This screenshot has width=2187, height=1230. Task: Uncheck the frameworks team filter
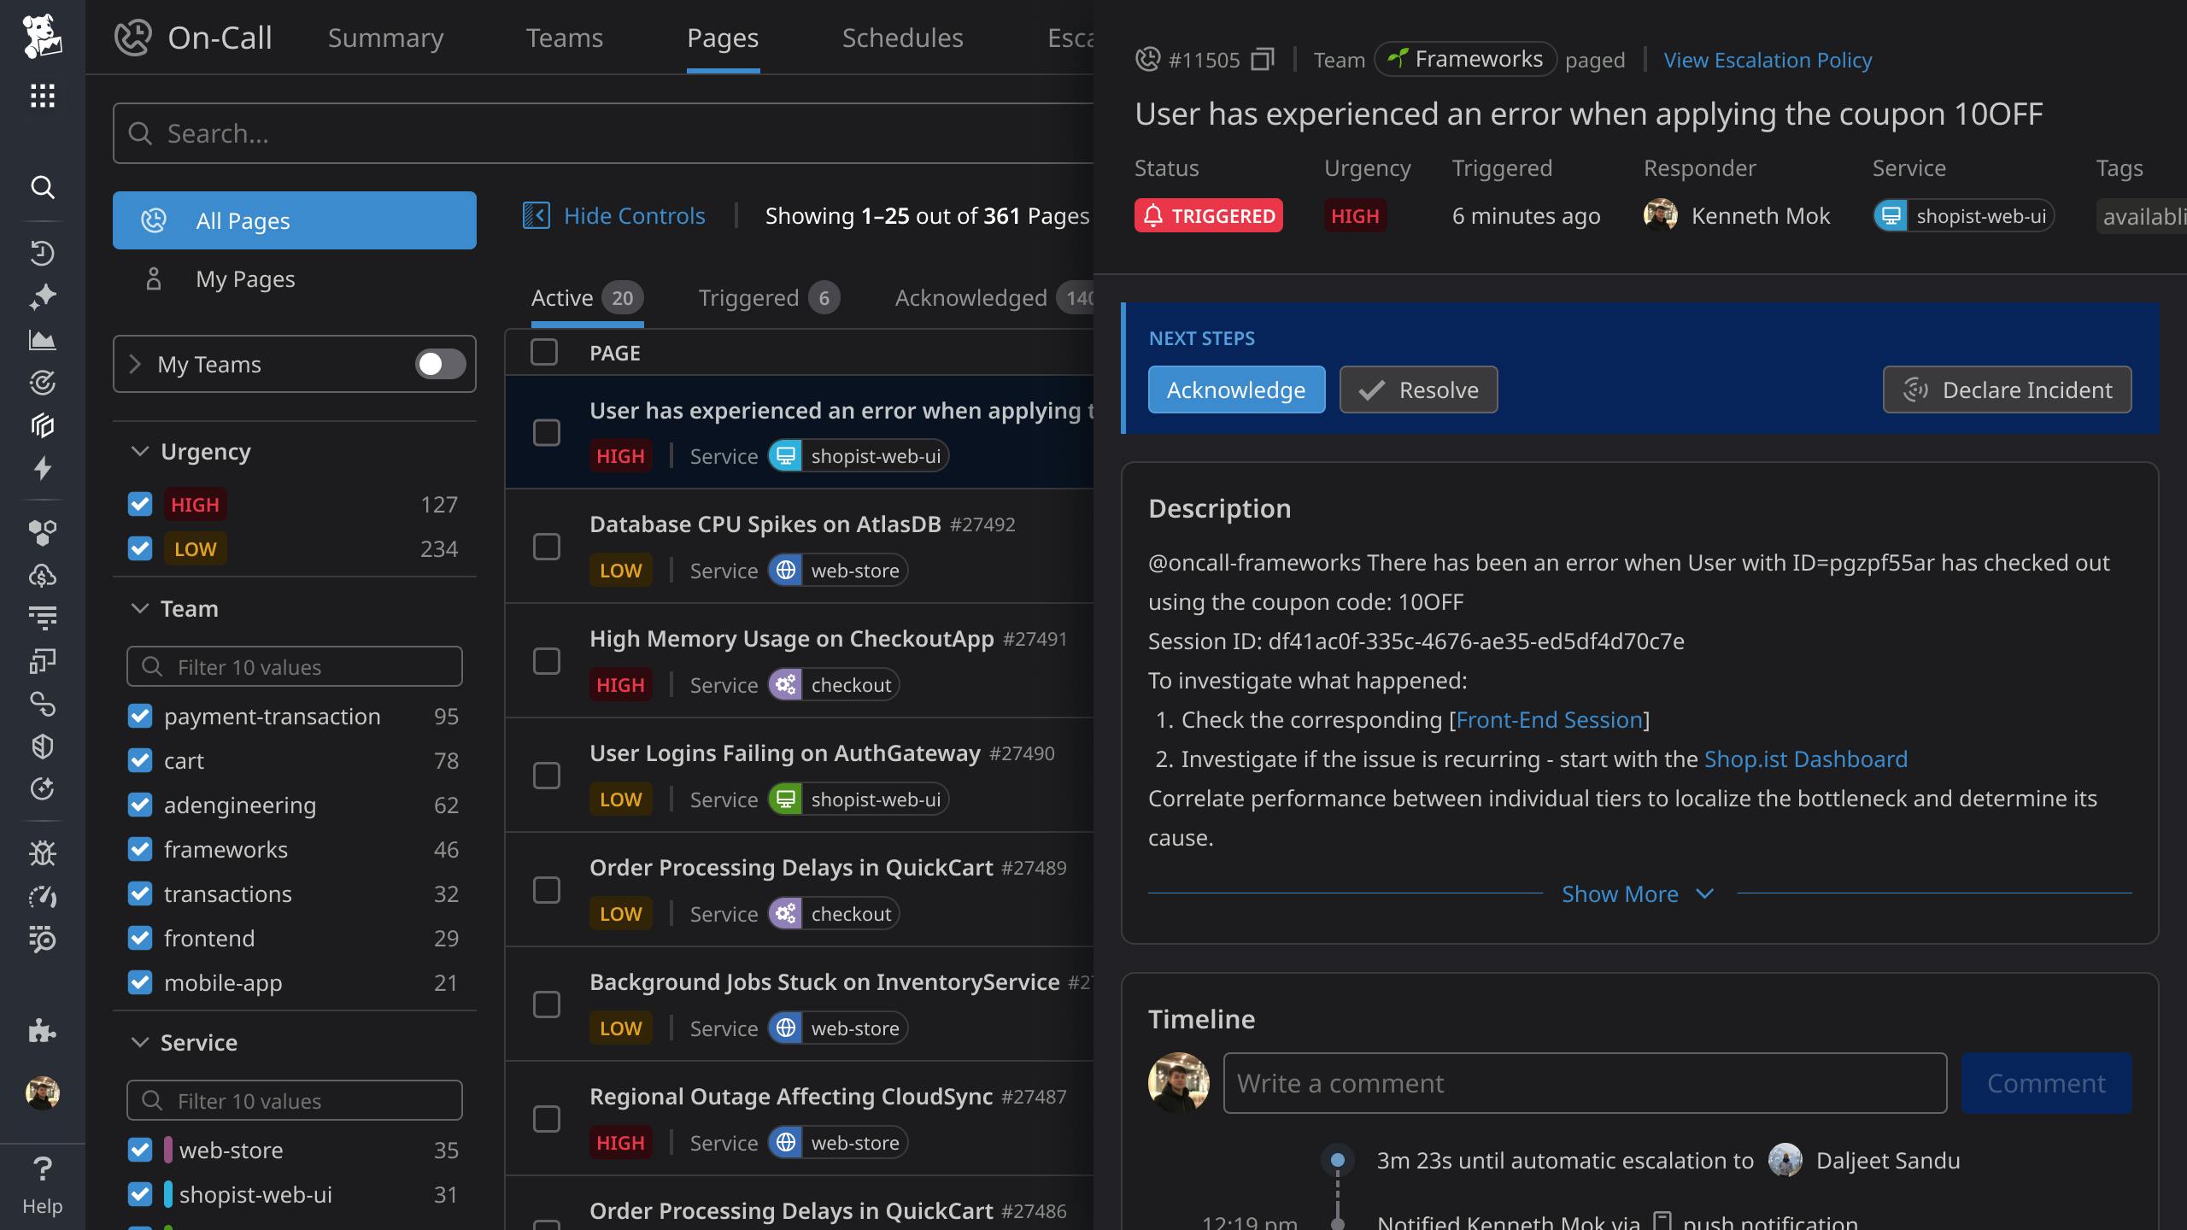coord(140,849)
